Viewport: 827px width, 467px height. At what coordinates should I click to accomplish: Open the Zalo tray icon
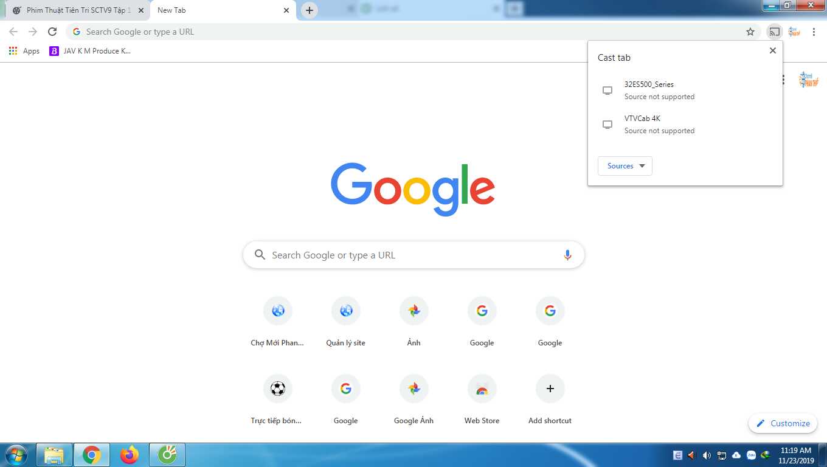coord(751,455)
